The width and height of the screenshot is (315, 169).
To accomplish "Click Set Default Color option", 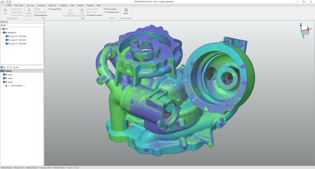I will point(112,12).
